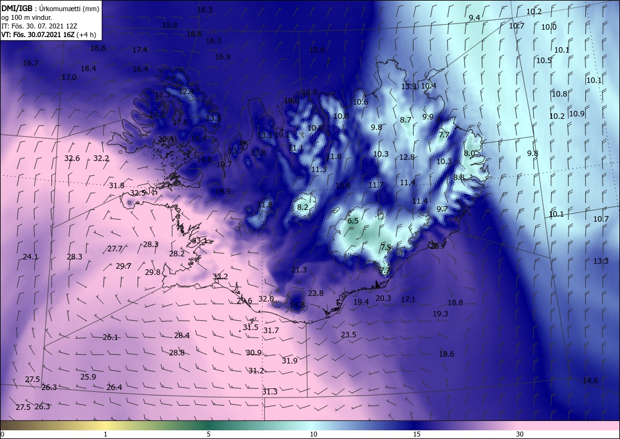Viewport: 620px width, 439px height.
Task: Click the 9.4 value near the top
Action: point(474,17)
